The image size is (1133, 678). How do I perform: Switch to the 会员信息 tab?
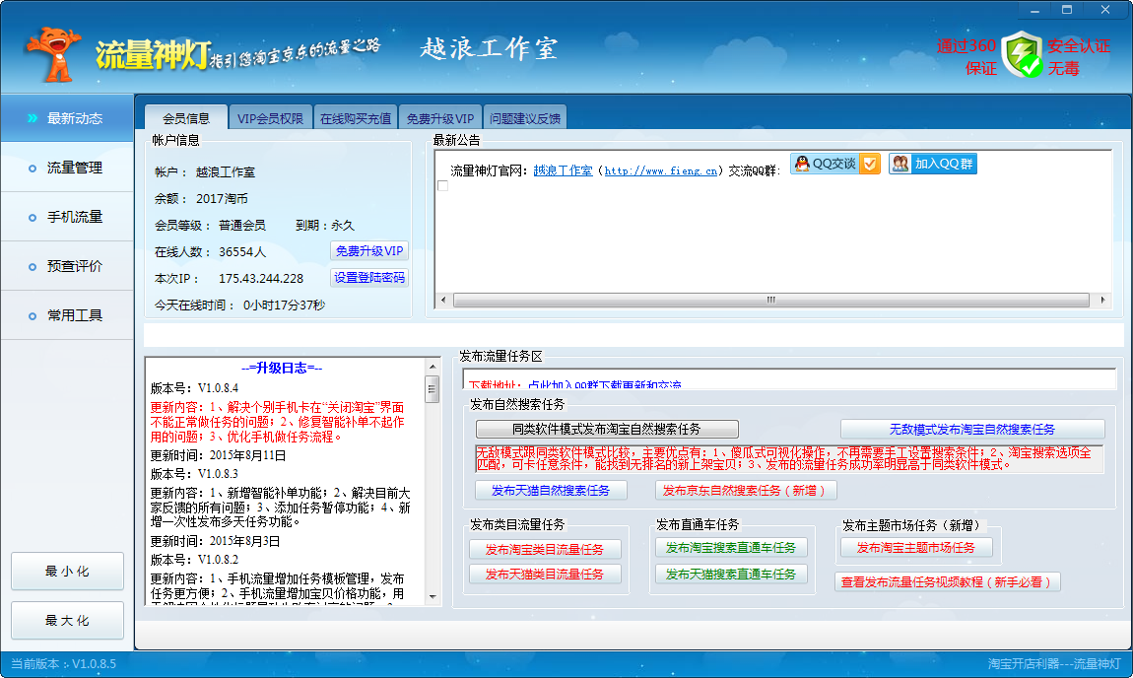coord(185,118)
